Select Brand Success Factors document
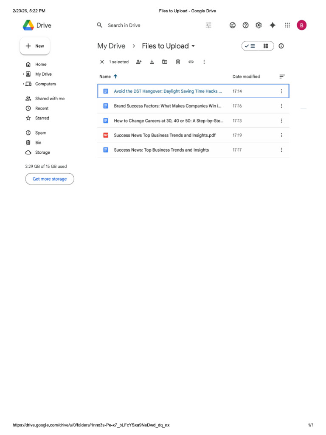The width and height of the screenshot is (326, 435). (193, 106)
